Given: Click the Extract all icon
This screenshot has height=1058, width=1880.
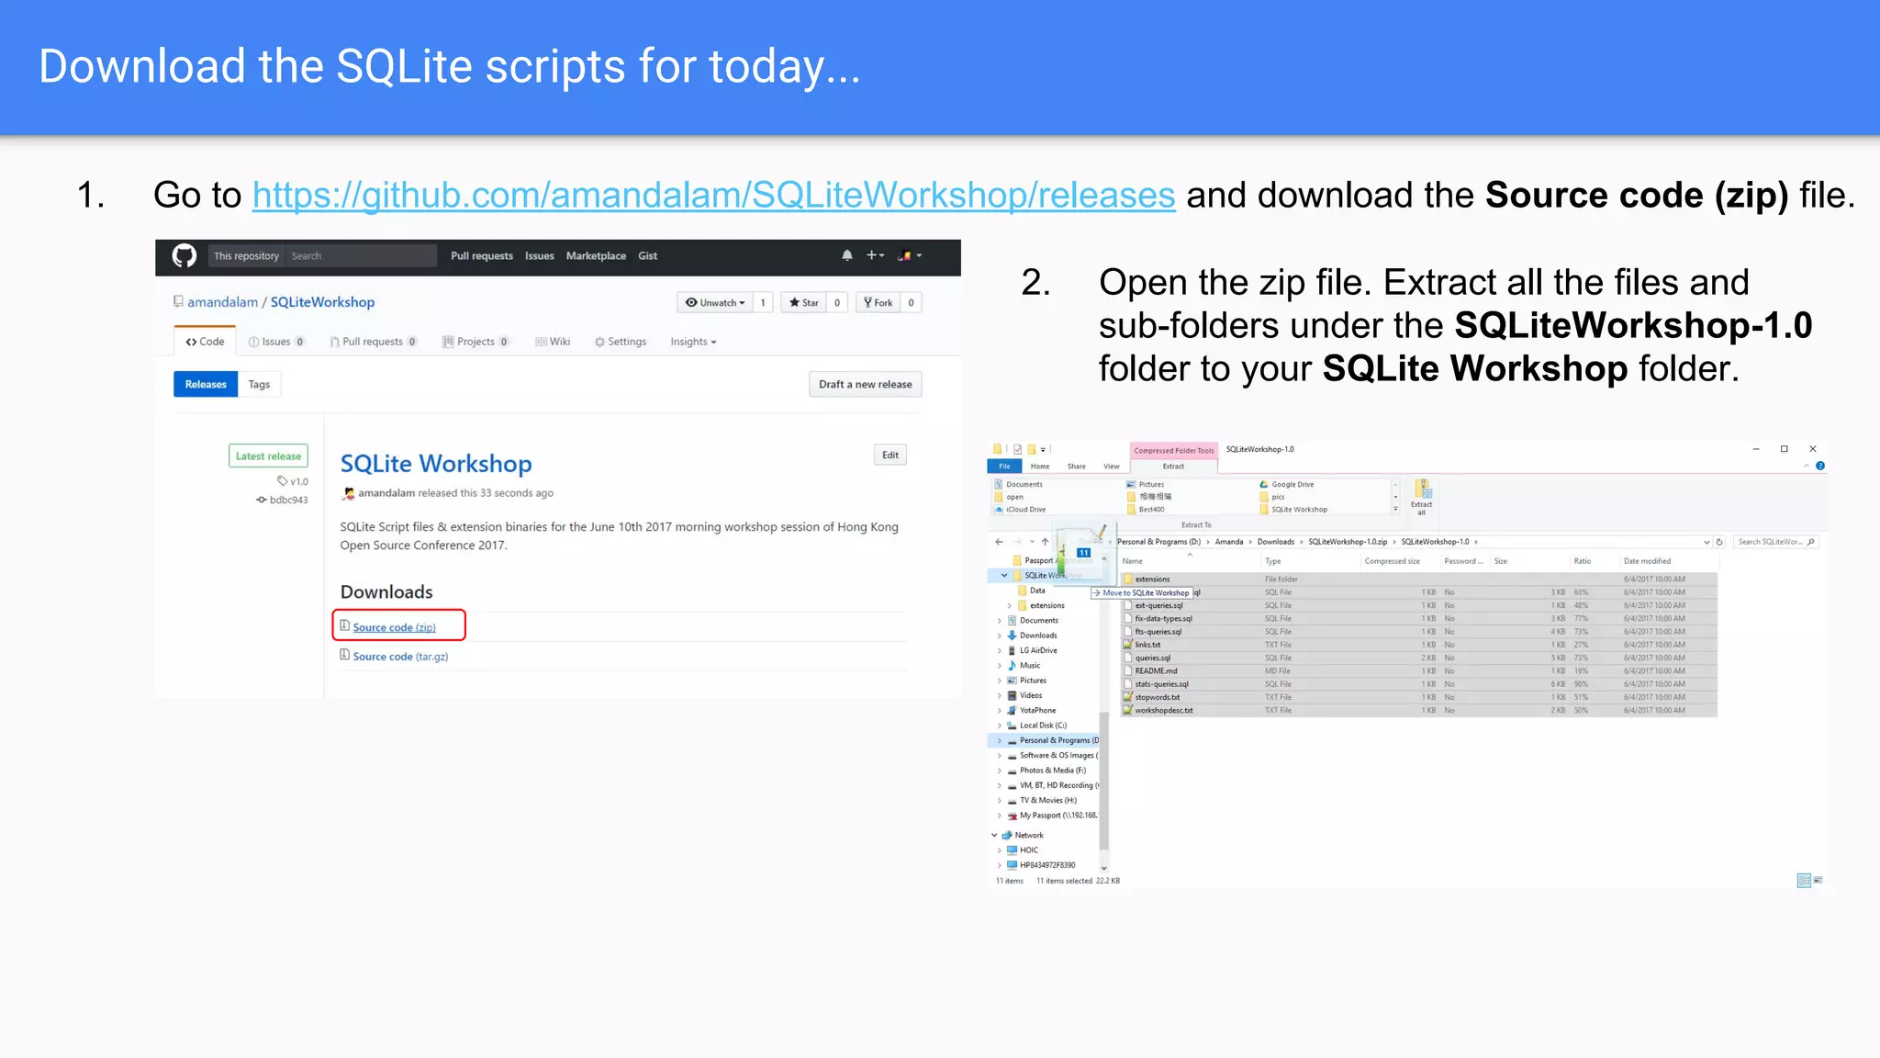Looking at the screenshot, I should 1422,497.
